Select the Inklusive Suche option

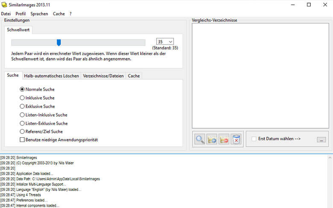22,98
